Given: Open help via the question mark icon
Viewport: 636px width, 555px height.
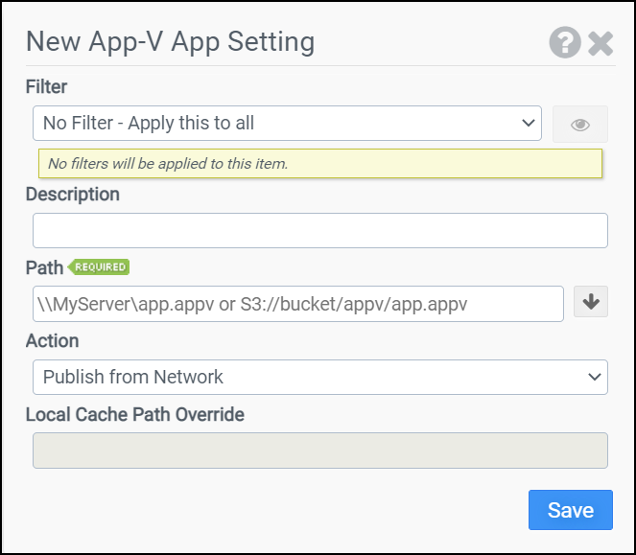Looking at the screenshot, I should pos(565,43).
